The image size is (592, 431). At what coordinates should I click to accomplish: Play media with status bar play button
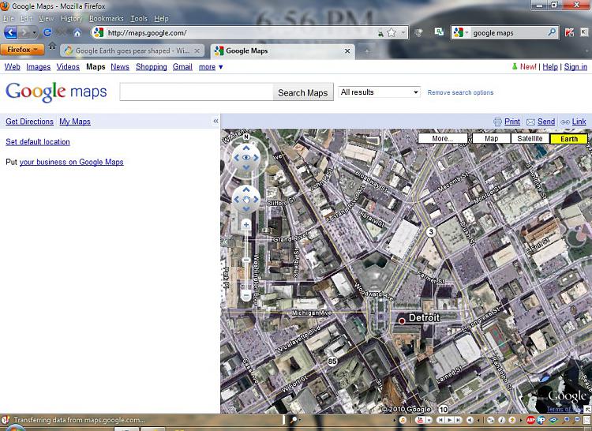coord(450,420)
